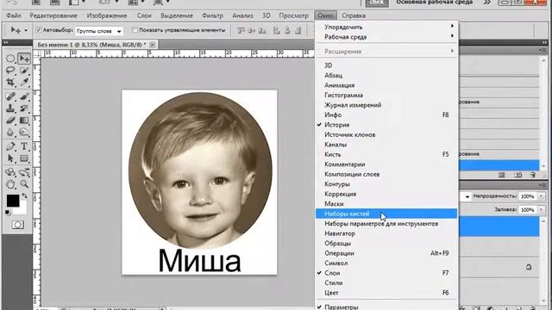Toggle the checked История panel entry

[386, 125]
